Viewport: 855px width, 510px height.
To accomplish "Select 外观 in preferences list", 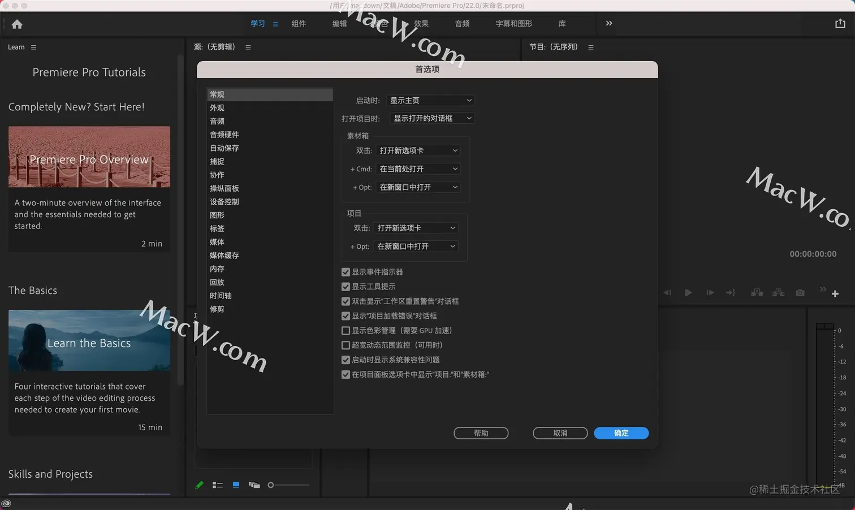I will point(270,108).
